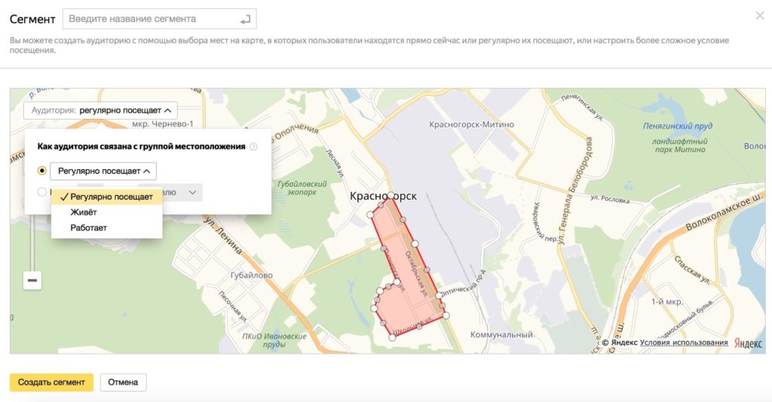Pick the checked Регулярно посещает menu option
Viewport: 772px width, 402px height.
[x=106, y=197]
